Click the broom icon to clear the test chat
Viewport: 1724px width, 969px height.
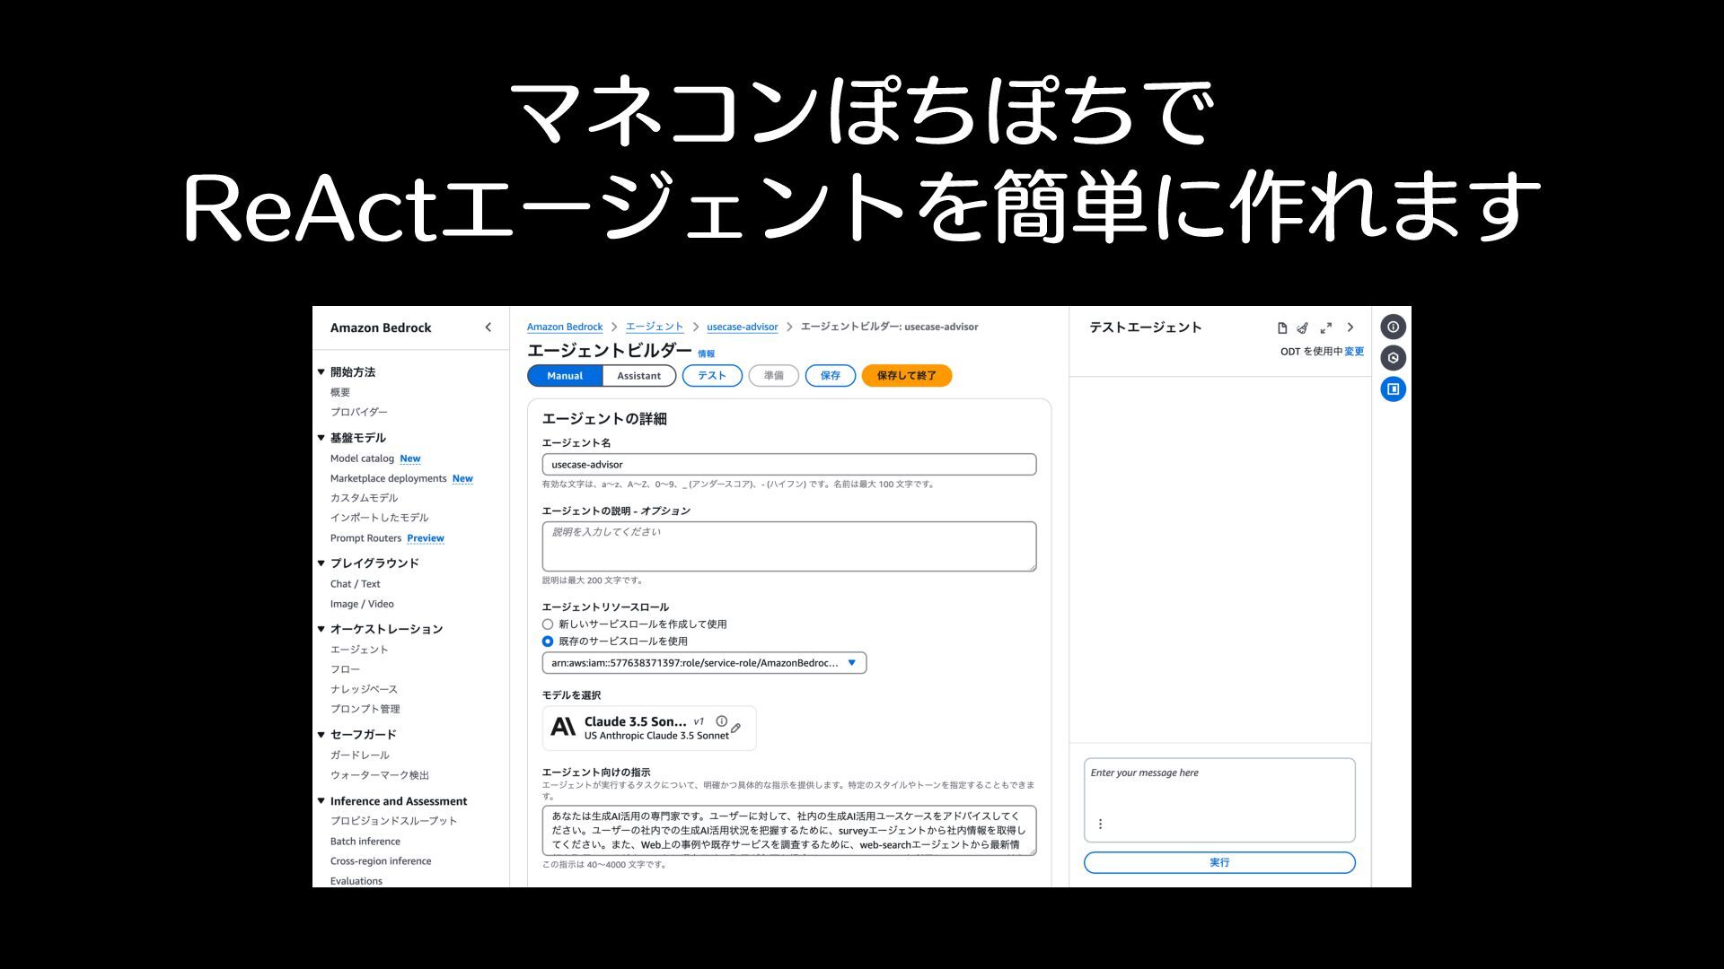[x=1303, y=327]
